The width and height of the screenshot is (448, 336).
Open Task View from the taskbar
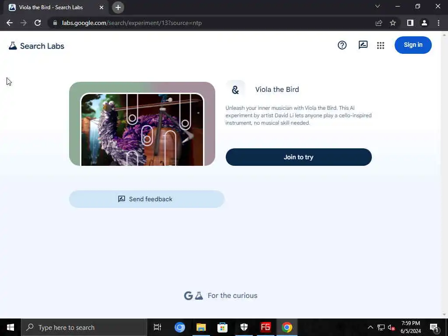(x=157, y=327)
